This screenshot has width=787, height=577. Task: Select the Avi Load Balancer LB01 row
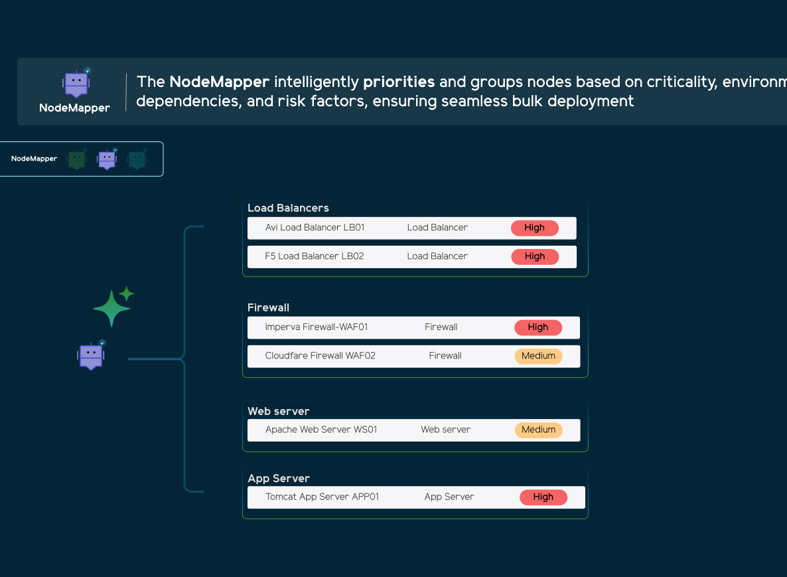411,228
